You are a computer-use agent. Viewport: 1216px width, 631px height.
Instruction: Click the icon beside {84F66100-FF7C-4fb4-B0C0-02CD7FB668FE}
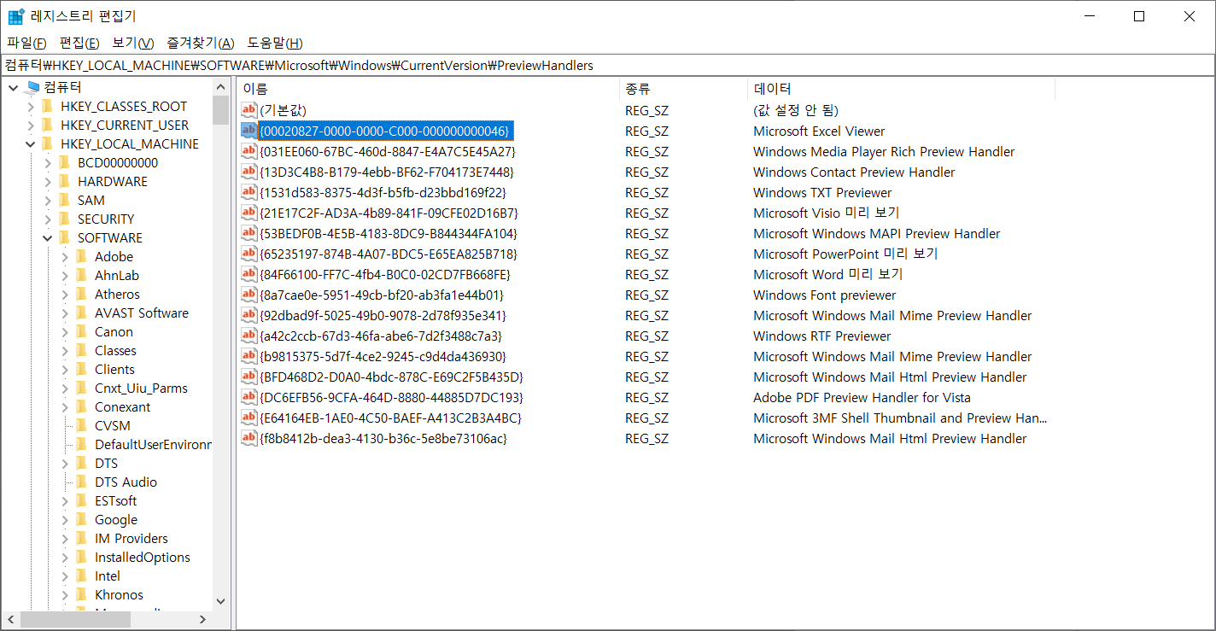point(249,274)
